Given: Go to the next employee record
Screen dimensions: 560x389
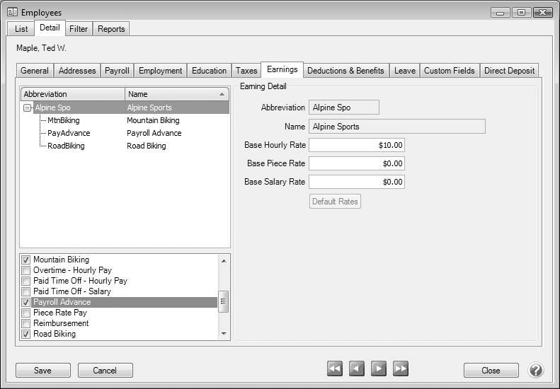Looking at the screenshot, I should coord(379,368).
